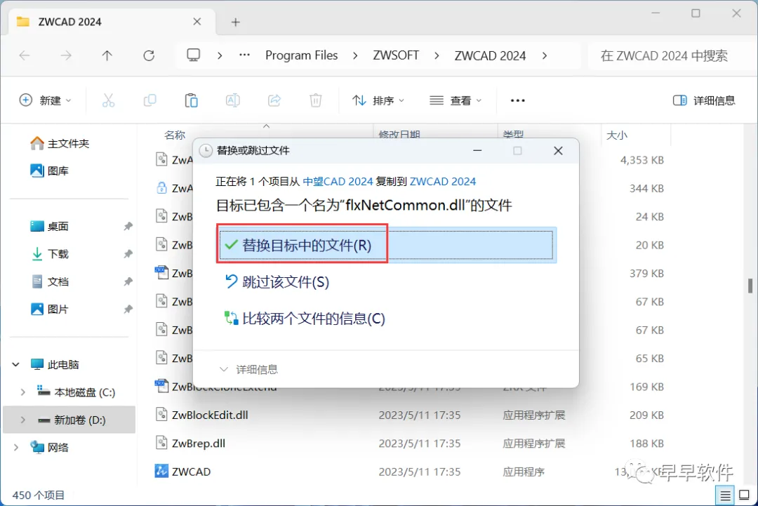Close the ZWCAD 2024 tab
This screenshot has width=758, height=506.
pyautogui.click(x=197, y=22)
